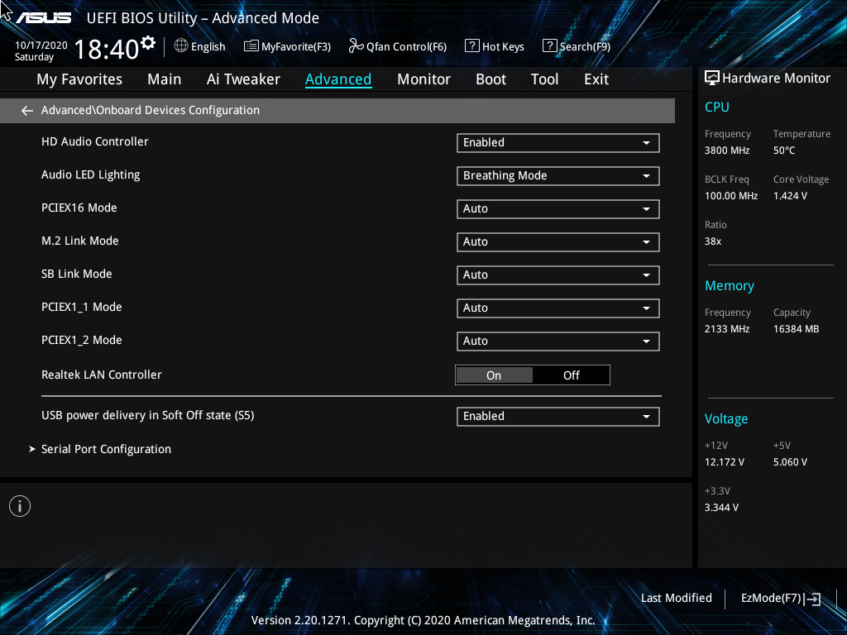Open the Tool tab
Viewport: 847px width, 635px height.
544,79
